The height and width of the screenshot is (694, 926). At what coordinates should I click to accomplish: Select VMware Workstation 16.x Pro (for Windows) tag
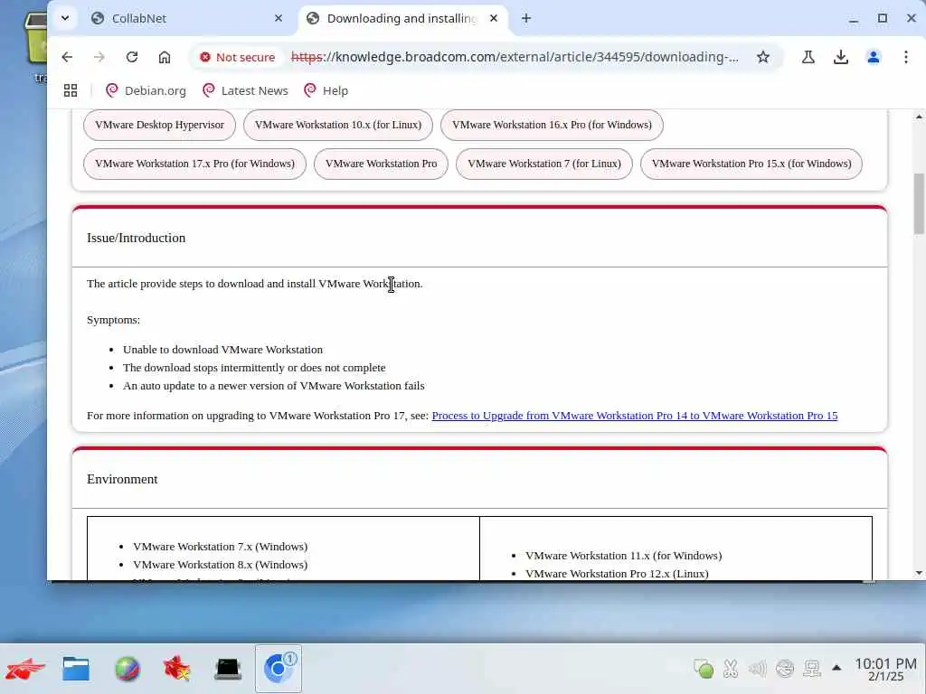552,125
